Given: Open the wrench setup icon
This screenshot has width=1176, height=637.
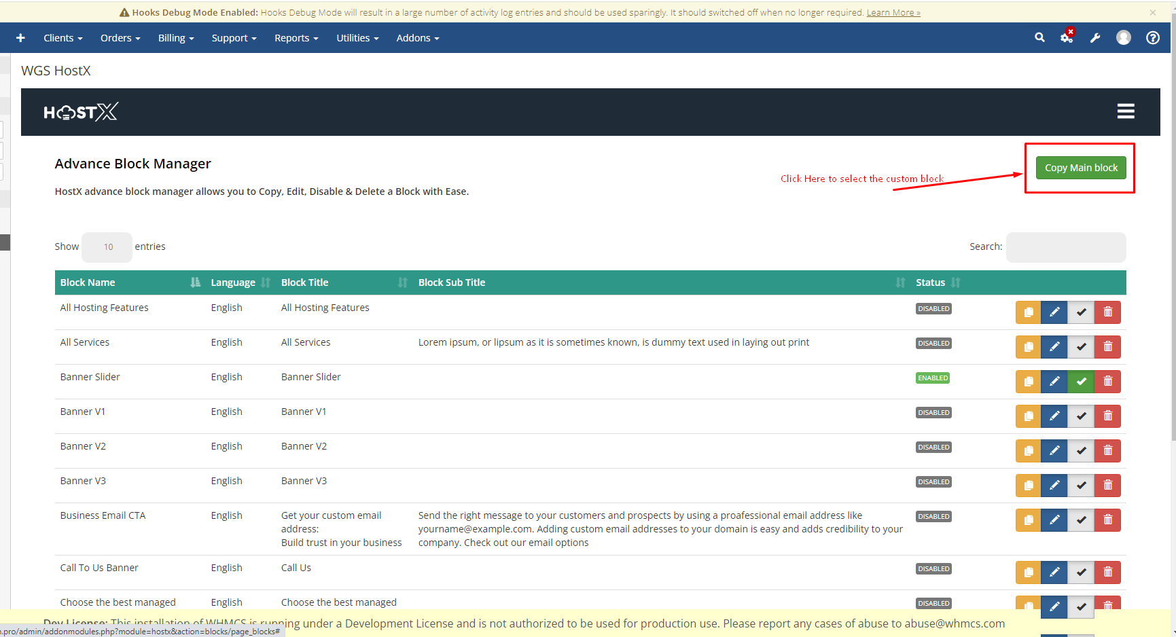Looking at the screenshot, I should pyautogui.click(x=1095, y=38).
